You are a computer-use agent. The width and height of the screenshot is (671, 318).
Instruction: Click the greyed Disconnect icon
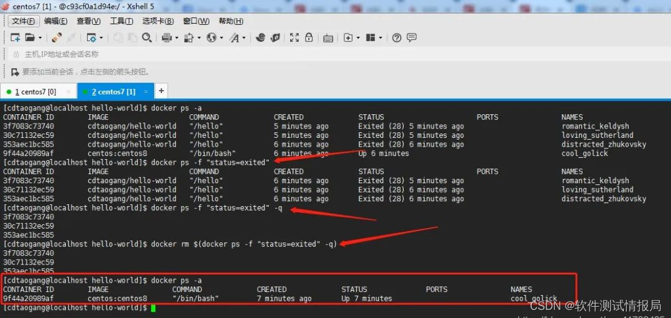click(71, 38)
